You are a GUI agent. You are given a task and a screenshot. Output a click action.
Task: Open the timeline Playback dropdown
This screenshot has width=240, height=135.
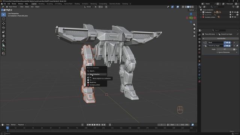[x=22, y=125]
